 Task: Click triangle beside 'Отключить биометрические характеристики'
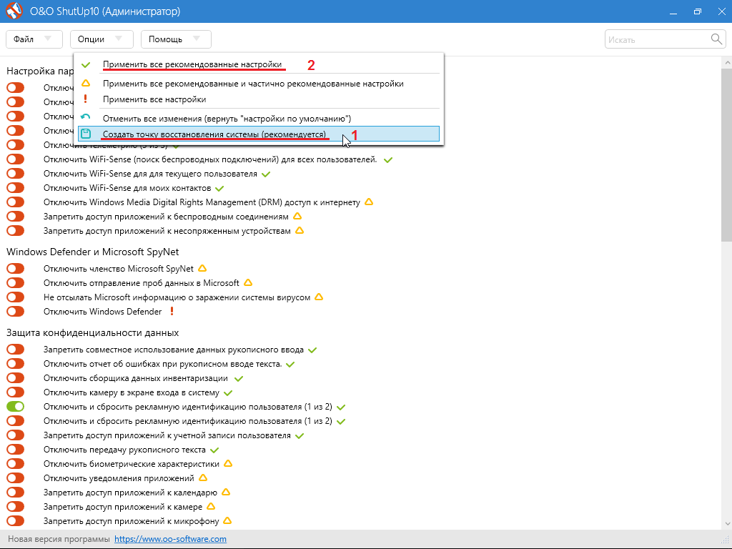tap(228, 463)
